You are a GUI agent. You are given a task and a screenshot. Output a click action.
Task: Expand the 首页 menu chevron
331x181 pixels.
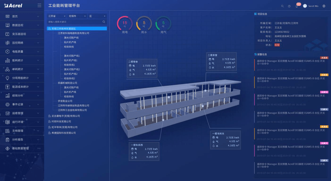[x=38, y=17]
